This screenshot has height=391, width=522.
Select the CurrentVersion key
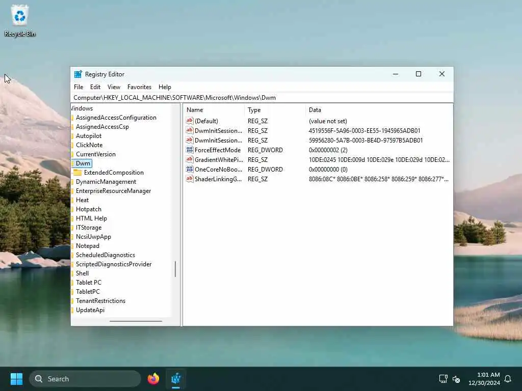tap(95, 154)
